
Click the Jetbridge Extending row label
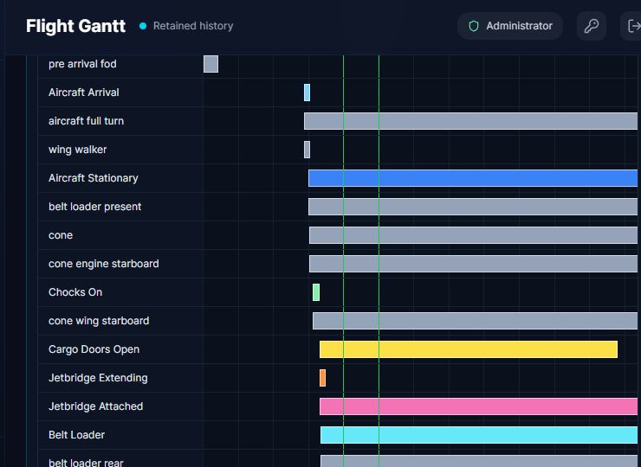pyautogui.click(x=98, y=378)
